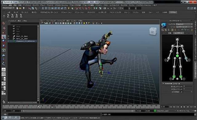Run the JS3 shelf script
This screenshot has width=197, height=120.
(x=17, y=16)
